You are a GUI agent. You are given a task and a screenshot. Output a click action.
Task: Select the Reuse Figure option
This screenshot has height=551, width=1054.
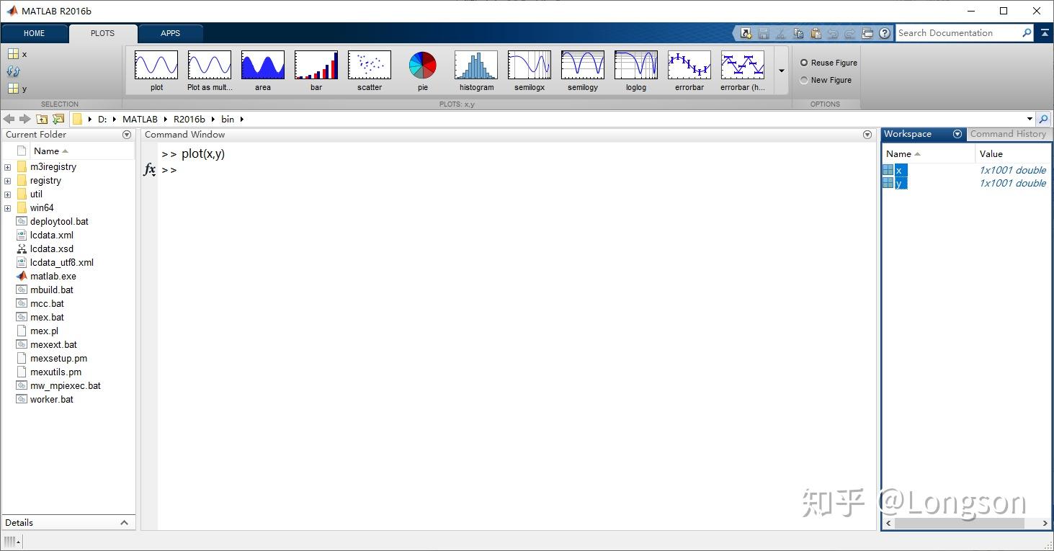click(829, 63)
